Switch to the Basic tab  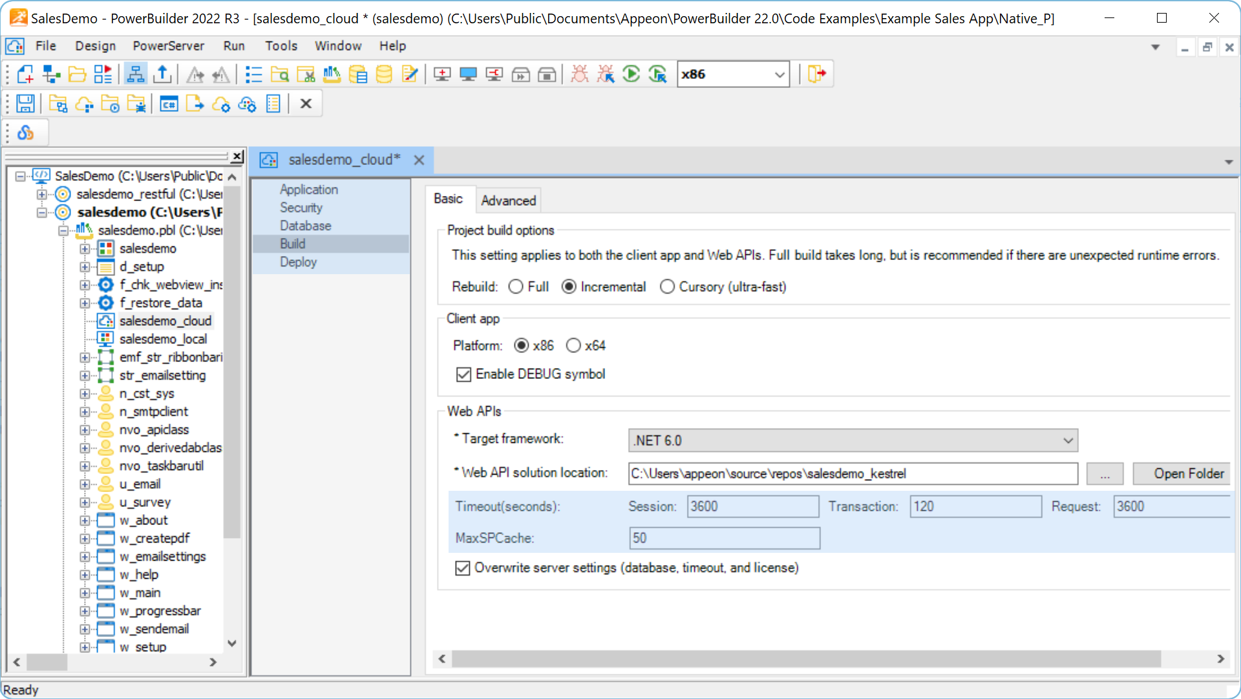448,199
